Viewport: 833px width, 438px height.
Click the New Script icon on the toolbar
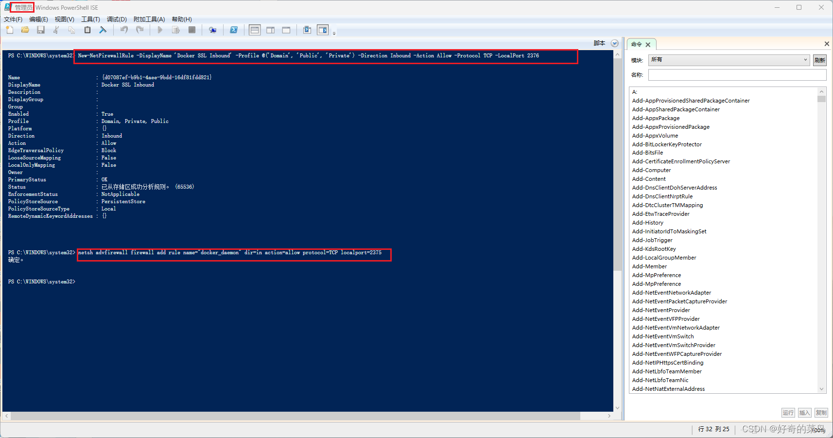(9, 30)
